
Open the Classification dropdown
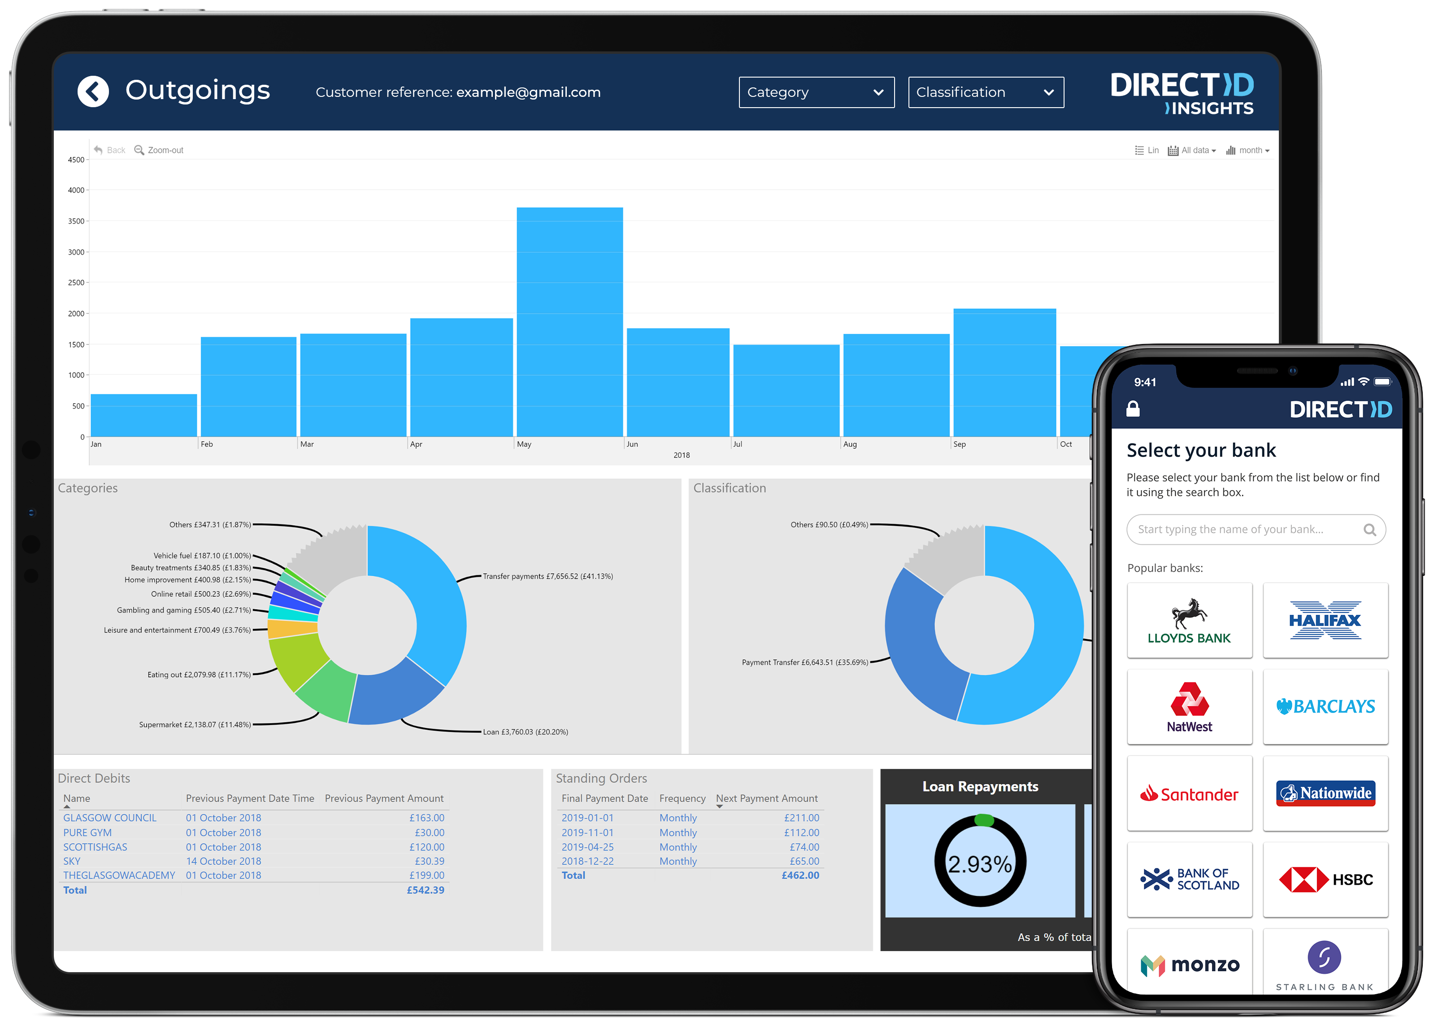coord(986,92)
